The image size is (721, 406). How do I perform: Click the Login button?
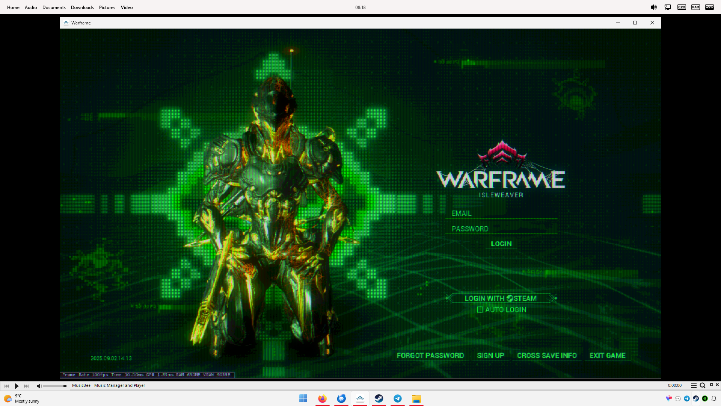click(501, 244)
